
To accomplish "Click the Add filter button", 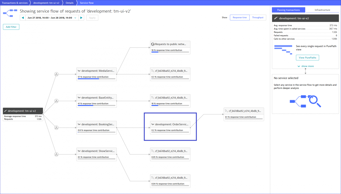I will click(11, 27).
